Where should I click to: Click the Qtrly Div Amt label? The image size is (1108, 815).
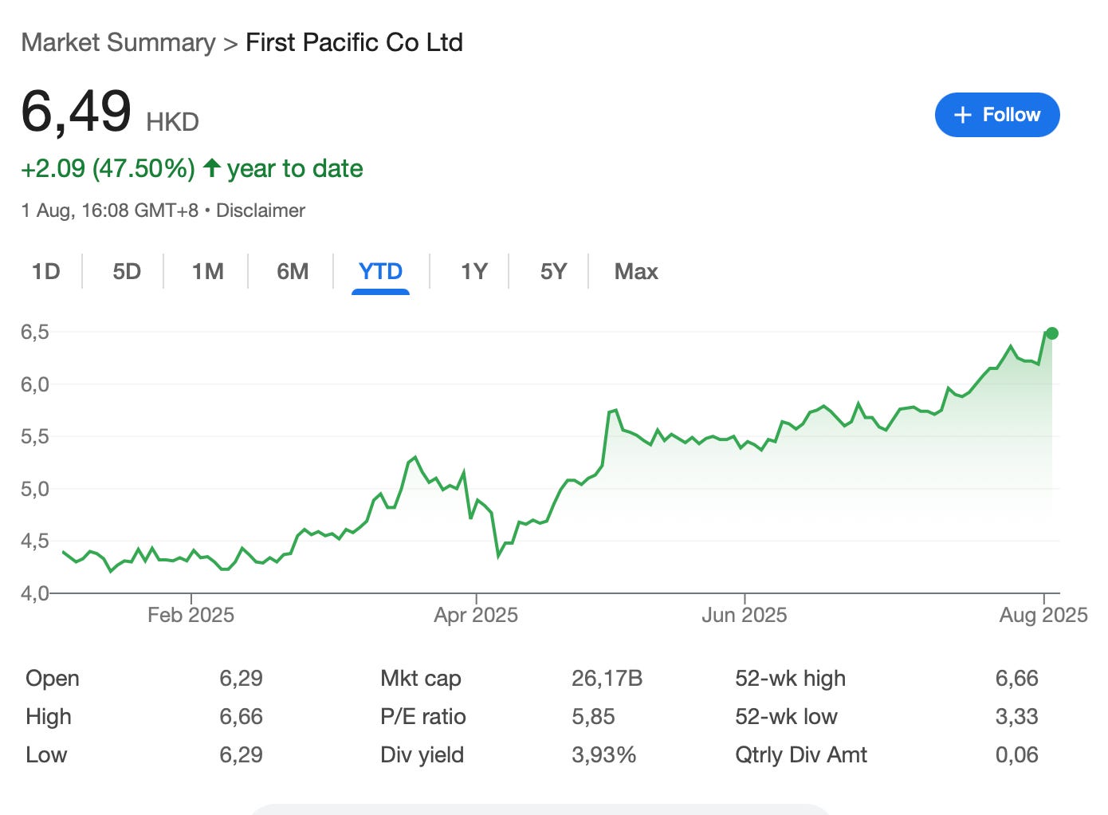point(801,755)
